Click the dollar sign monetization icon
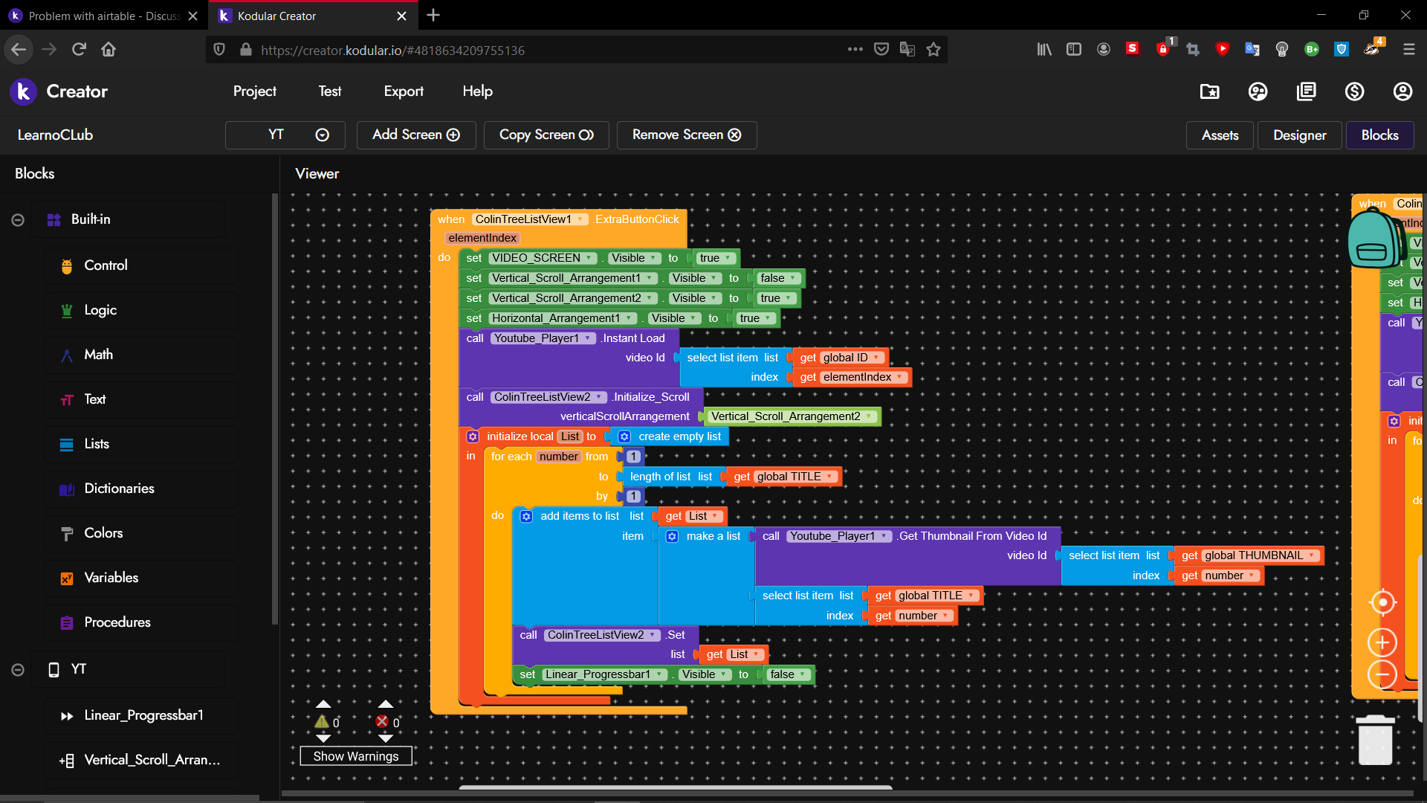Screen dimensions: 1427x803 [x=1354, y=91]
